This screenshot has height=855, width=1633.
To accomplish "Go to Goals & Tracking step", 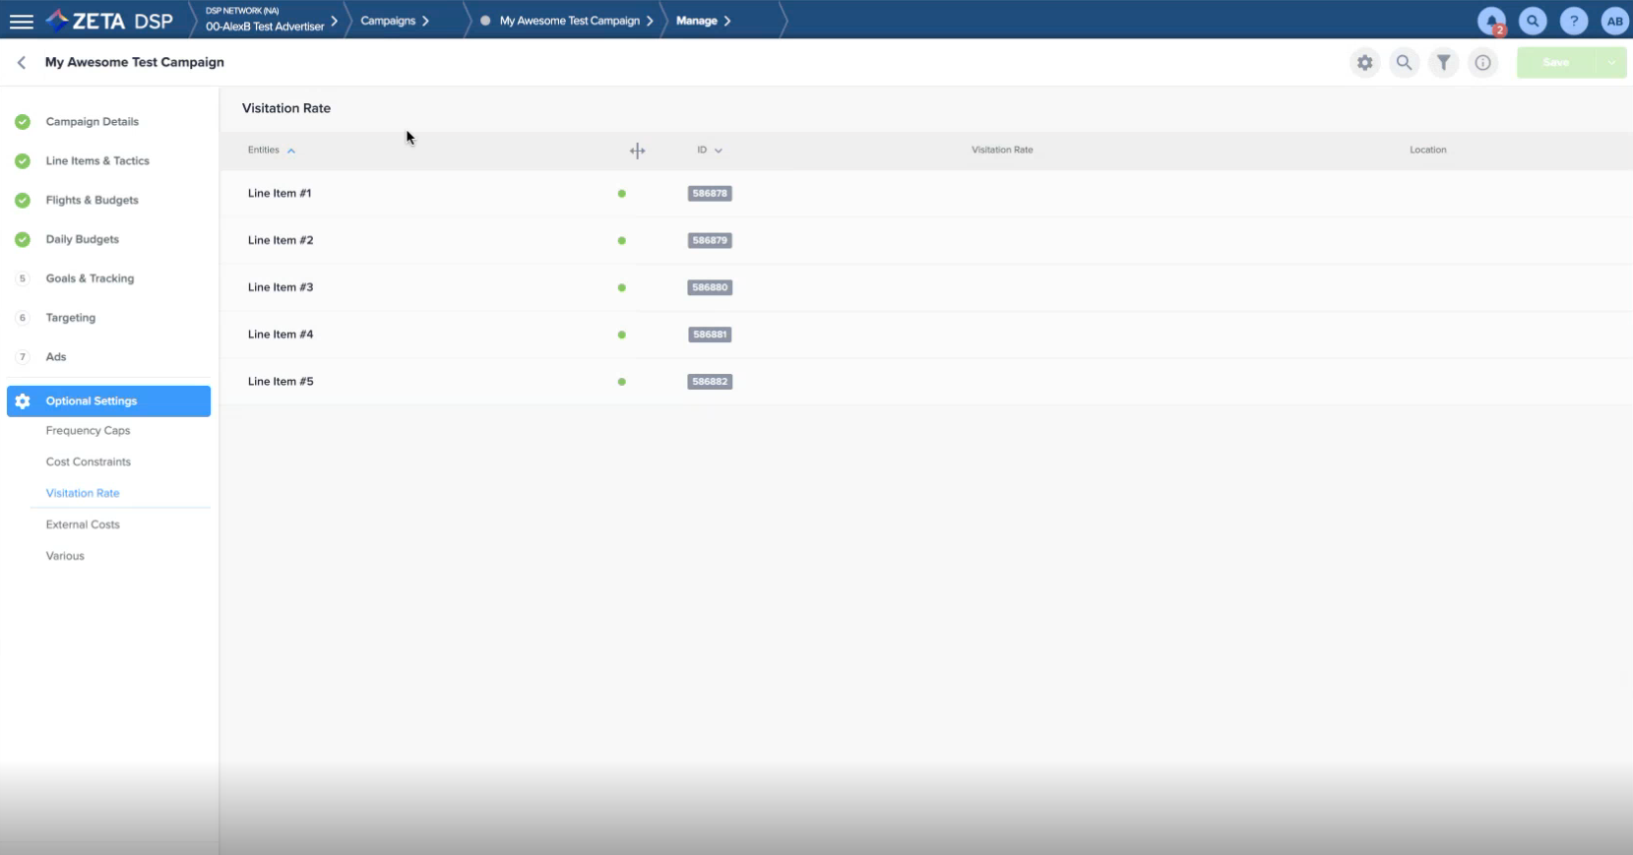I will 90,278.
